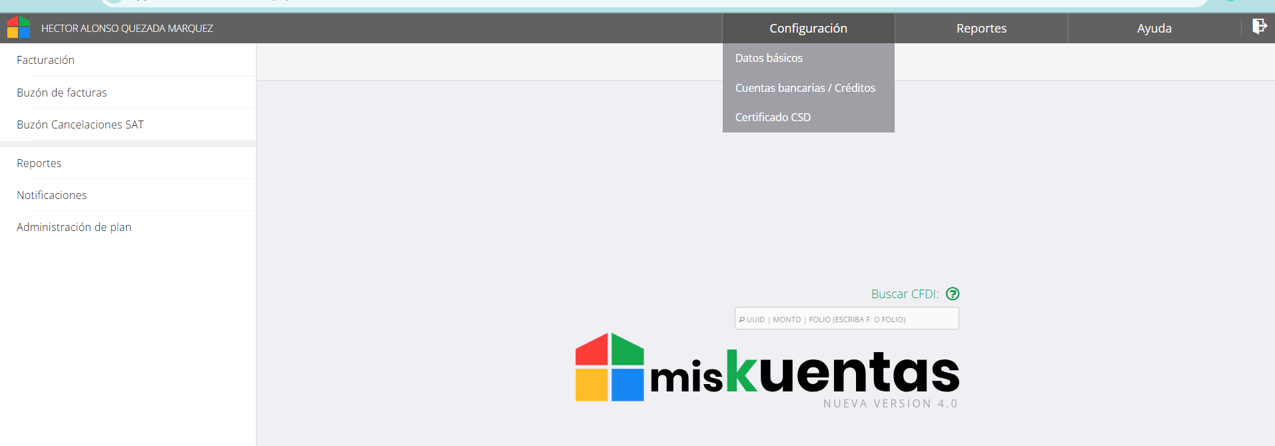Open the Configuración dropdown menu

(x=808, y=29)
